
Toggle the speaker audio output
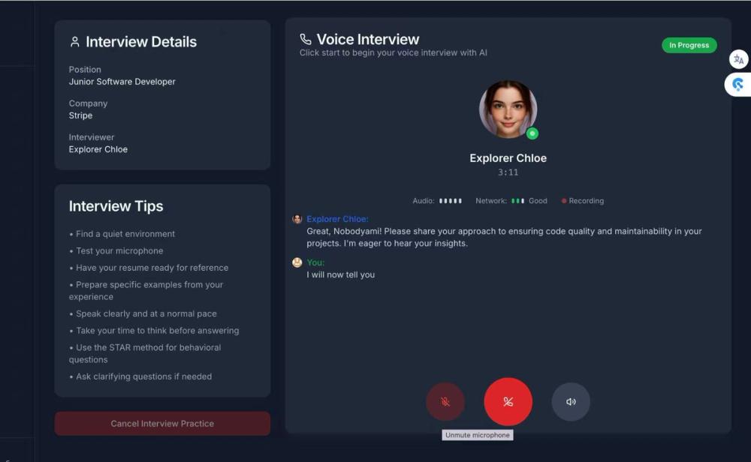[x=571, y=401]
